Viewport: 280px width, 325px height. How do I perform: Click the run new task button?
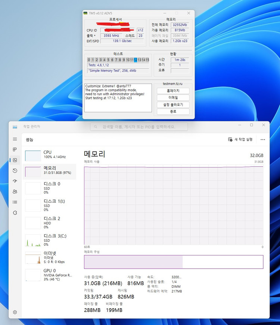click(x=240, y=139)
